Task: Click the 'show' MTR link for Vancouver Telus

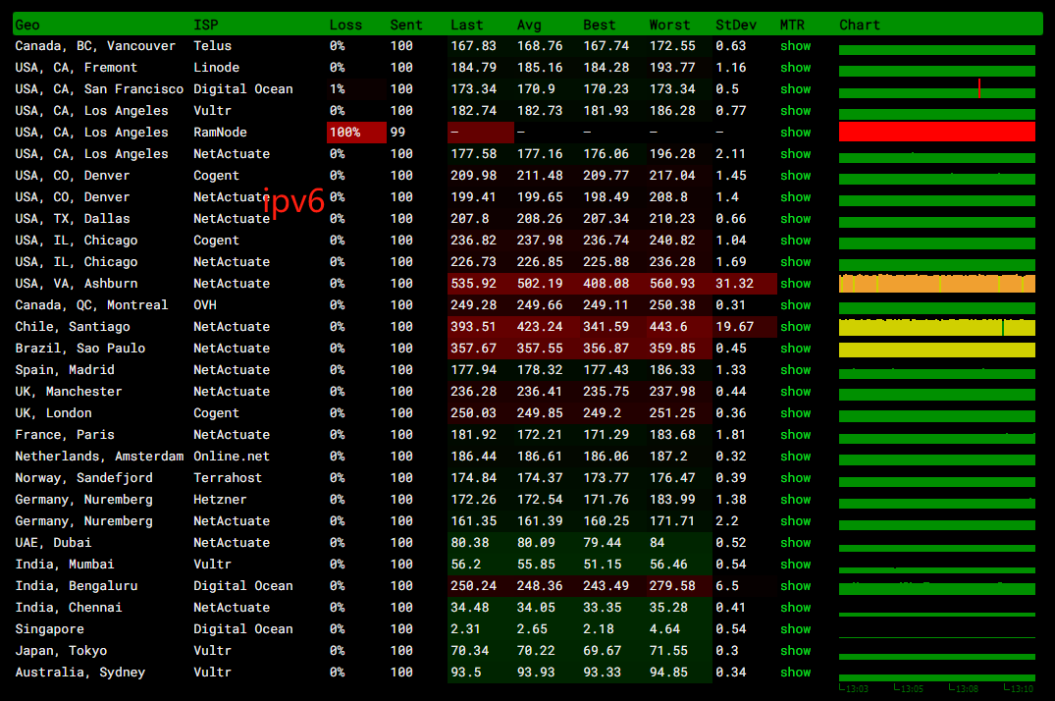Action: 795,46
